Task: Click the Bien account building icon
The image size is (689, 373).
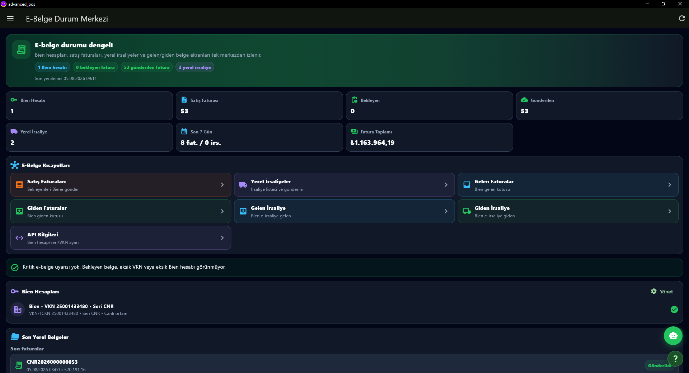Action: (18, 310)
